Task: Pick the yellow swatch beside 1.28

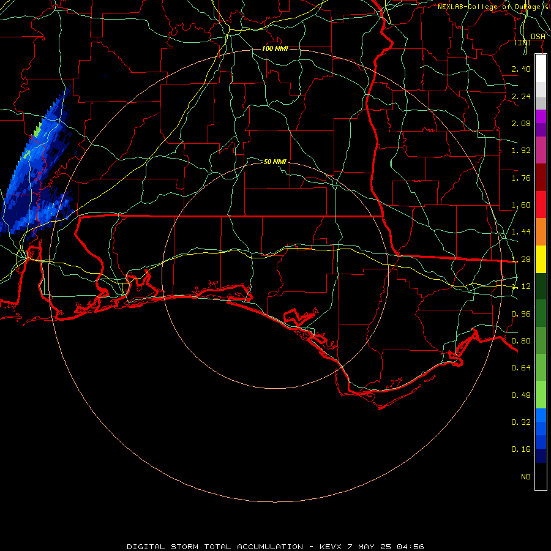Action: [x=541, y=259]
